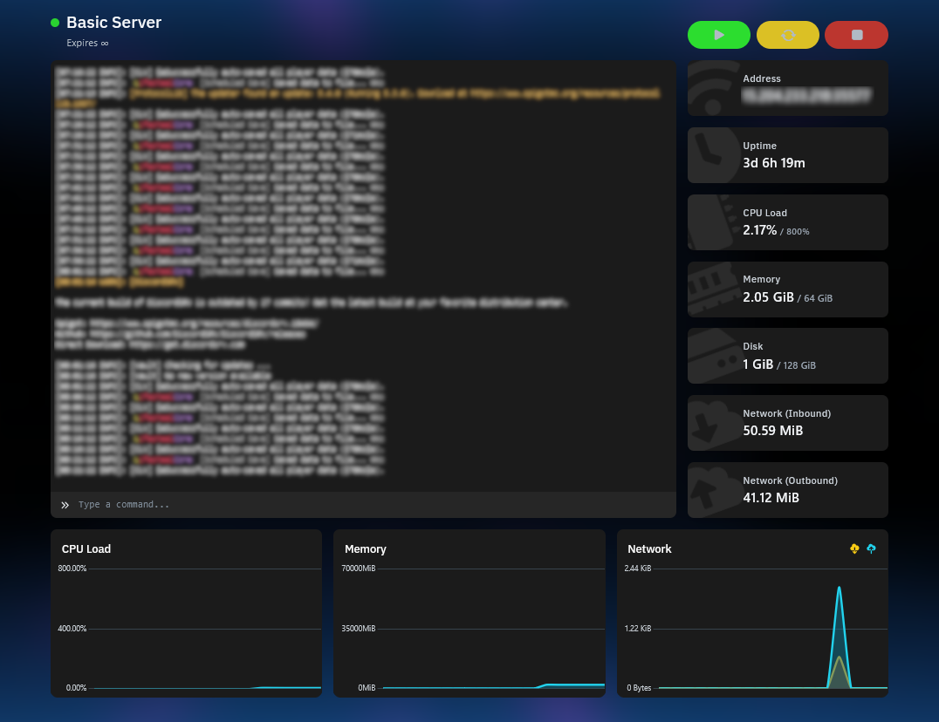Click the chip icon on the CPU Load card
The image size is (939, 722).
point(709,222)
